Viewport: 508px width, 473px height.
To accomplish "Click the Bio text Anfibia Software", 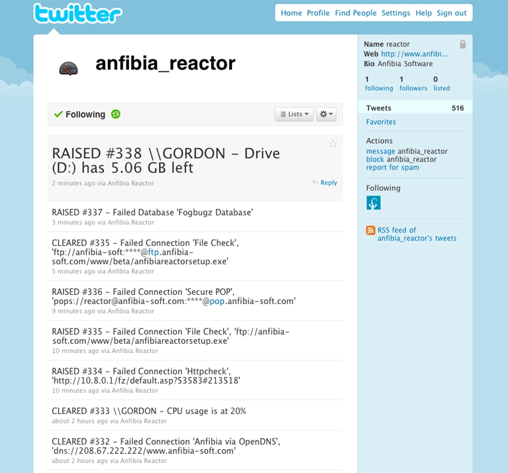I will (x=405, y=64).
